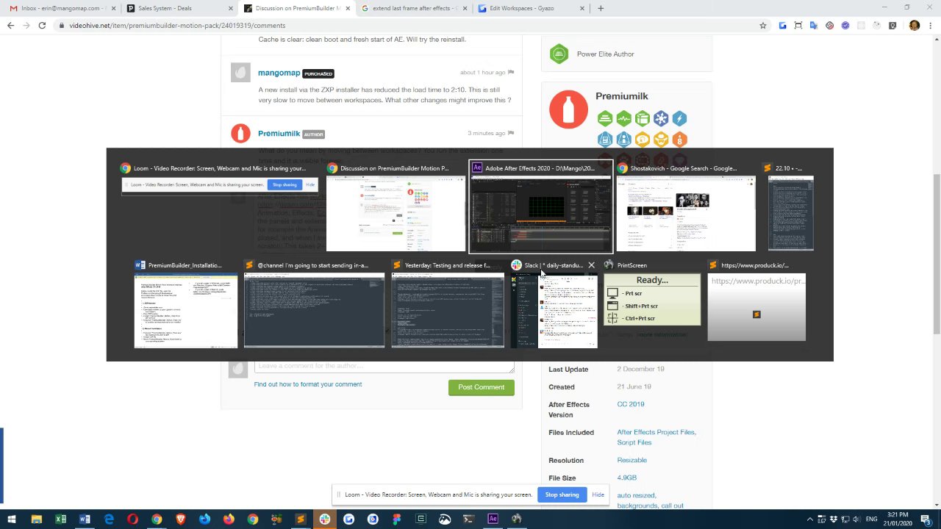941x529 pixels.
Task: Reload the current page
Action: pos(42,25)
